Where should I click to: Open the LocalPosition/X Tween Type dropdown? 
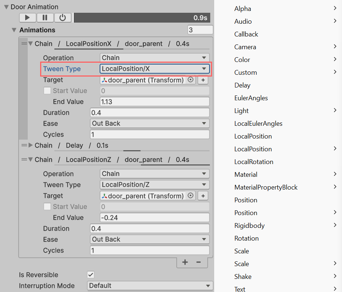point(155,69)
